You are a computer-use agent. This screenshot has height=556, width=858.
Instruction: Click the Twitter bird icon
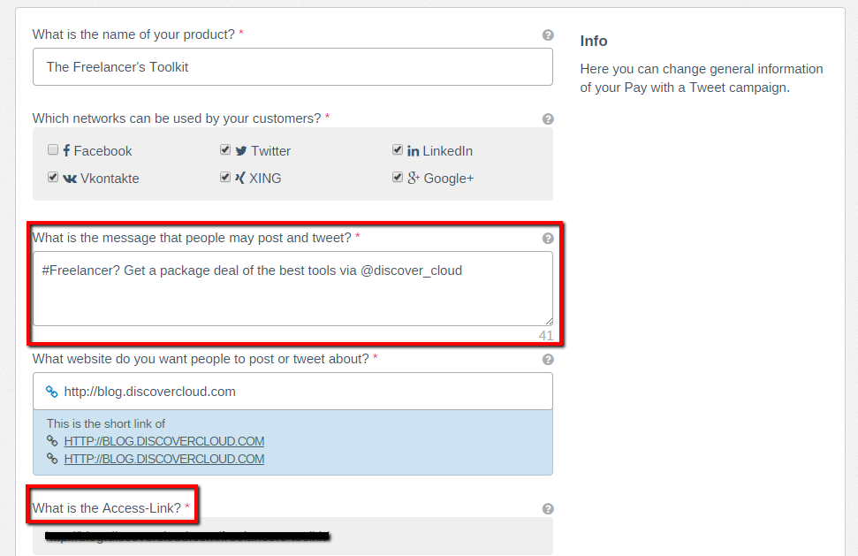pyautogui.click(x=241, y=151)
